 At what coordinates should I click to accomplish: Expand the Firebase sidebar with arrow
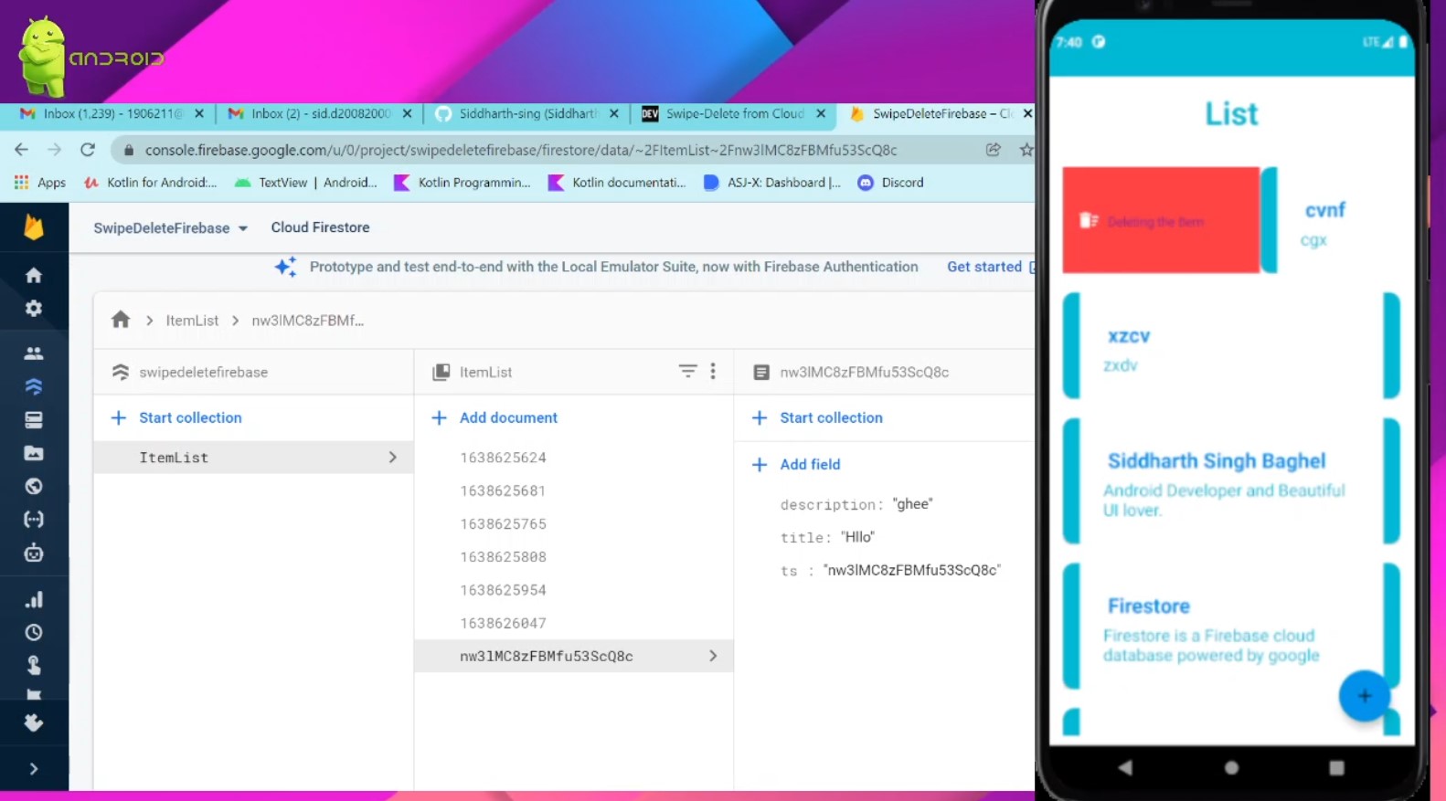click(x=34, y=769)
